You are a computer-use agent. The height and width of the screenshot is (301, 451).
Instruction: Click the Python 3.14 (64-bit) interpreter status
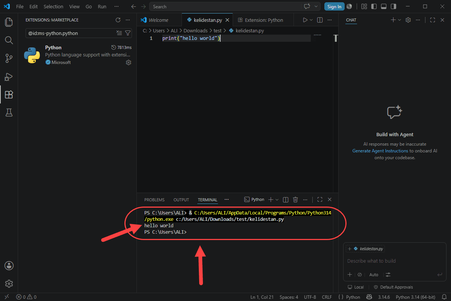click(415, 297)
